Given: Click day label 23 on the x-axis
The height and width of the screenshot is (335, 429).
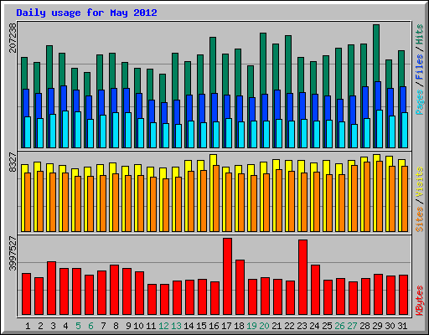Looking at the screenshot, I should click(x=302, y=326).
